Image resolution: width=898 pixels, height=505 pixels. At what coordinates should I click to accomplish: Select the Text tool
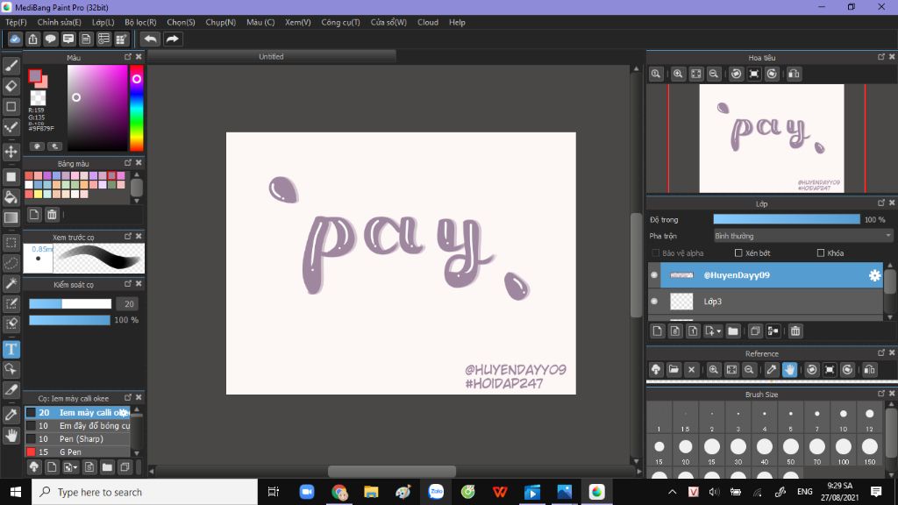[x=11, y=349]
